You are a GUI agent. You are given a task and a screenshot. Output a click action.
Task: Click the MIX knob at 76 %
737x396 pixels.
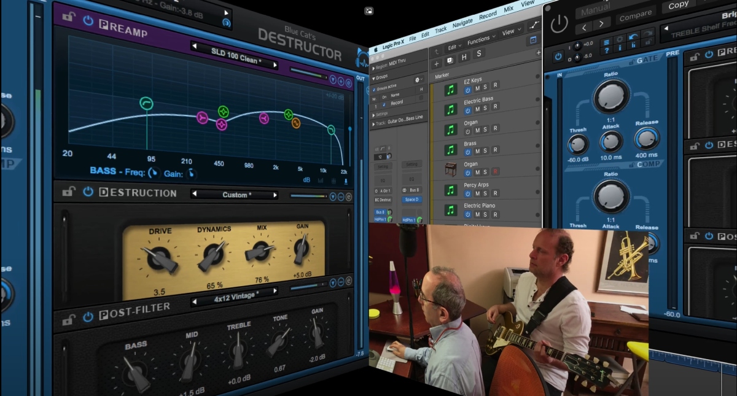(x=261, y=250)
